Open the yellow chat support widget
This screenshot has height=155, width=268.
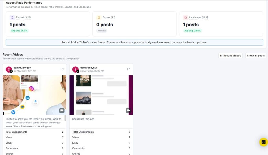263,142
